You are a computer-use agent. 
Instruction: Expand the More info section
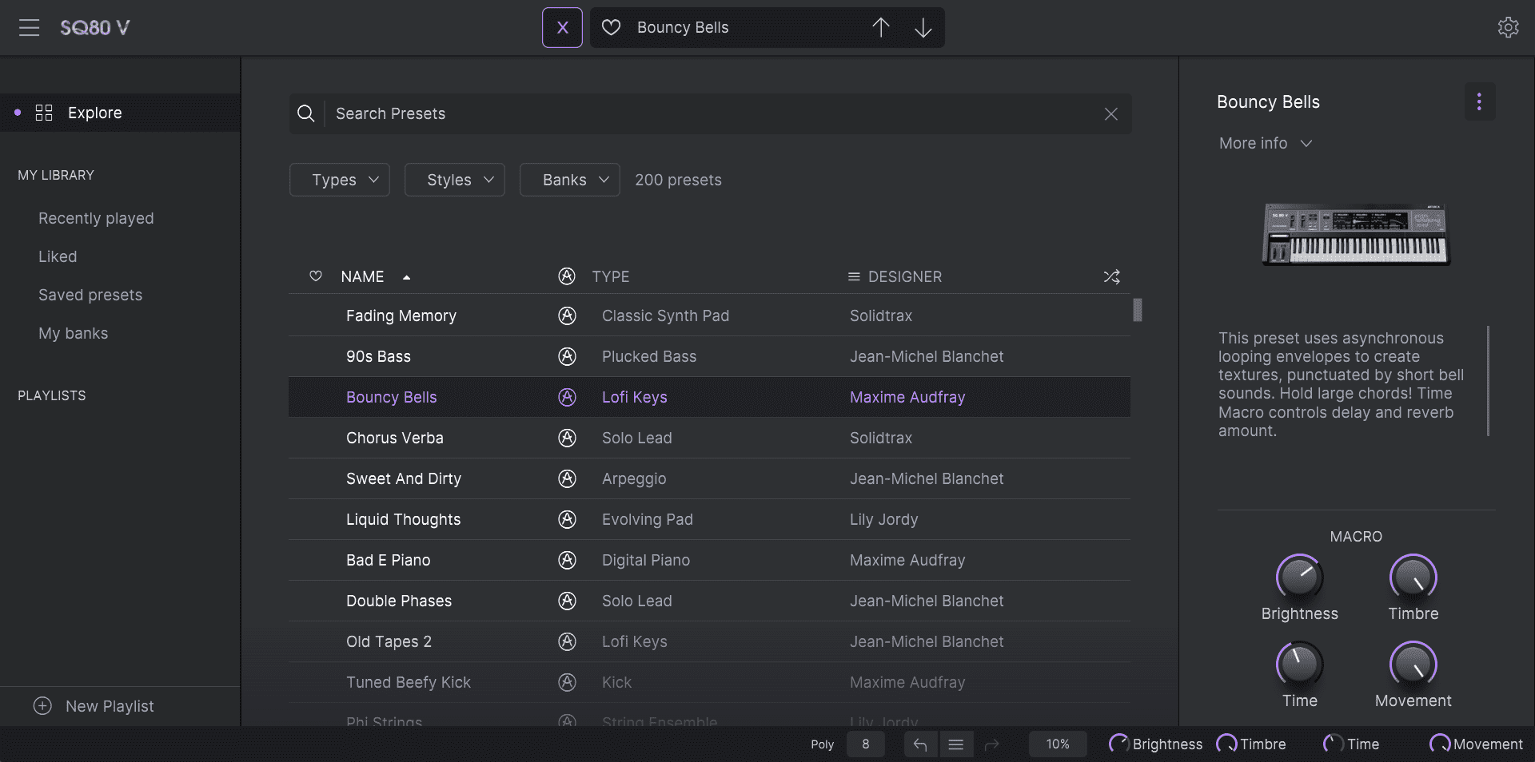[x=1265, y=144]
